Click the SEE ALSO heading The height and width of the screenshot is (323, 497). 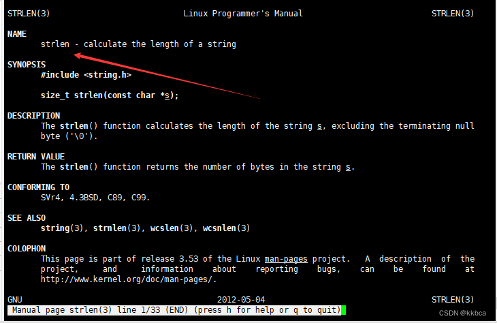point(27,218)
